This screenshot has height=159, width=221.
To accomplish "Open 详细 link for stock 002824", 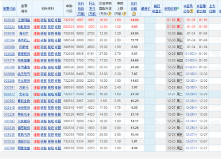I will coord(36,27).
